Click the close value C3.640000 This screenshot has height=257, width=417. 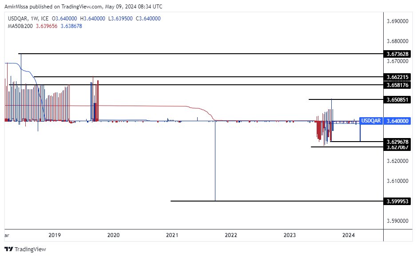[x=148, y=19]
